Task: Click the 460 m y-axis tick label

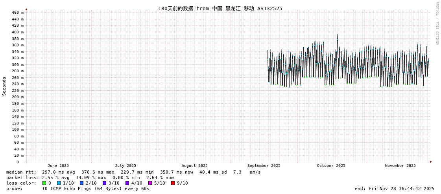Action: coord(17,13)
